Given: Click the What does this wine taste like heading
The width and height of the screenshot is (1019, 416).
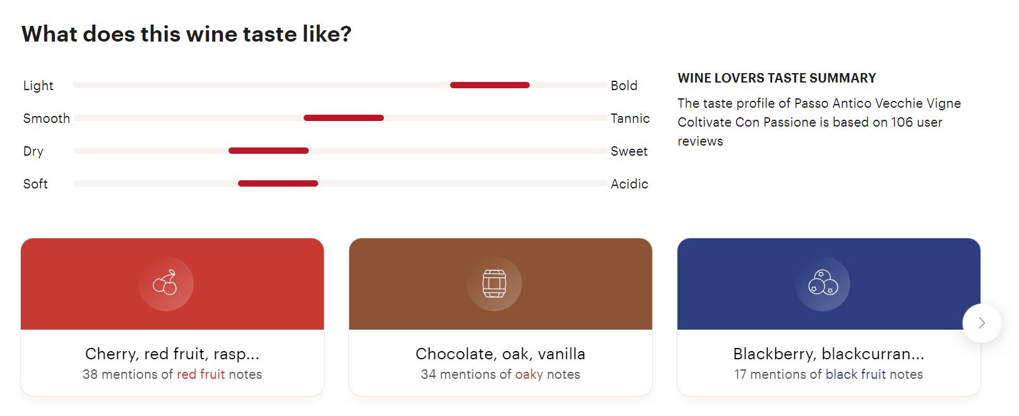Looking at the screenshot, I should point(186,34).
